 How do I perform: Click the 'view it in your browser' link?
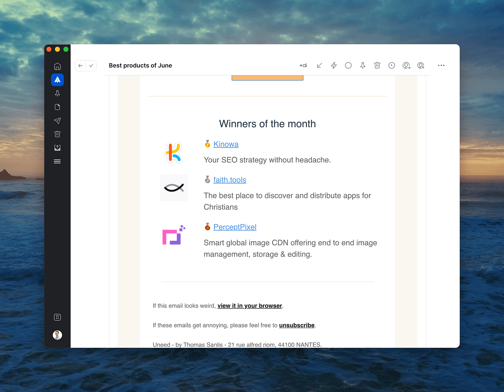(x=250, y=306)
